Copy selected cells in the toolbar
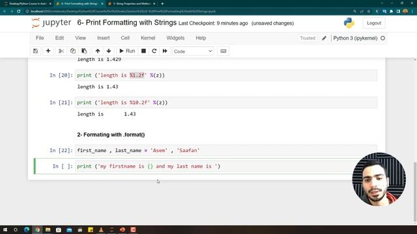The image size is (417, 234). tap(72, 51)
